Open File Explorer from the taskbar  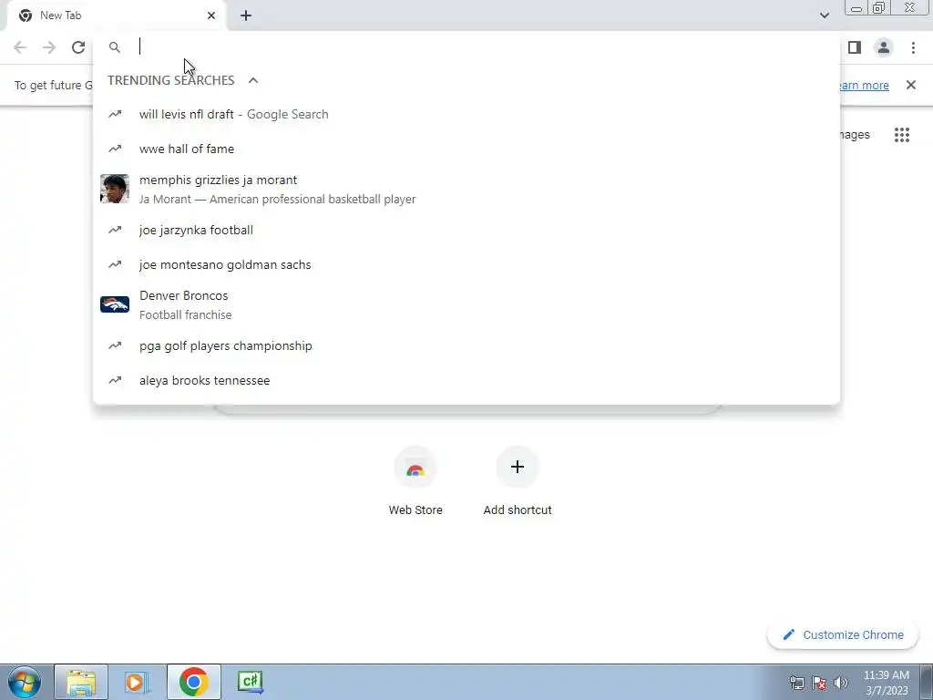[x=81, y=682]
